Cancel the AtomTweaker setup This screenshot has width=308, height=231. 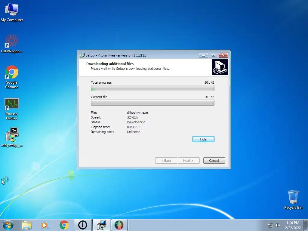214,161
